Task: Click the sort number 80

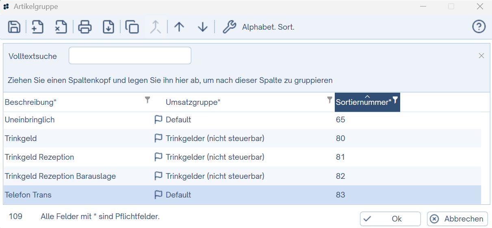Action: click(340, 139)
